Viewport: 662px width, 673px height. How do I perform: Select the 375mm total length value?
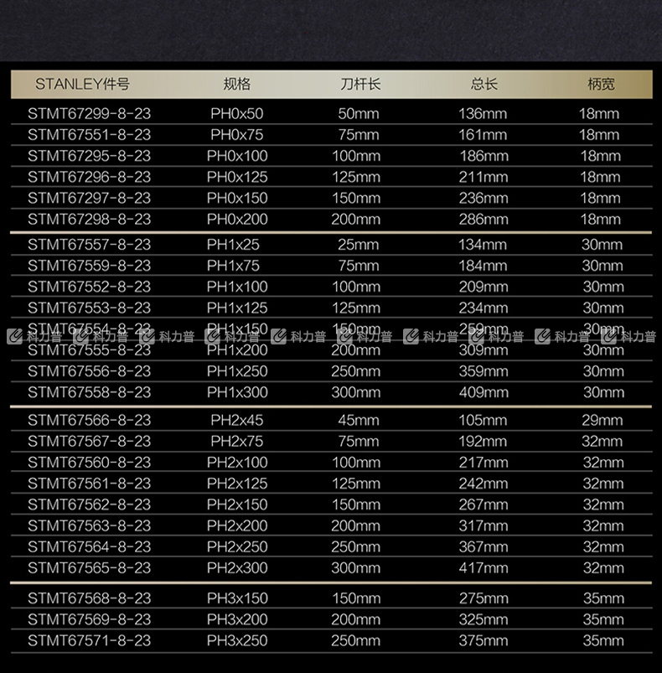[483, 640]
